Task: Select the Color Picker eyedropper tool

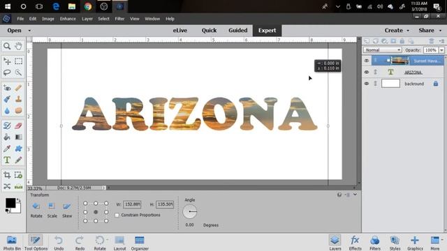Action: pos(7,149)
